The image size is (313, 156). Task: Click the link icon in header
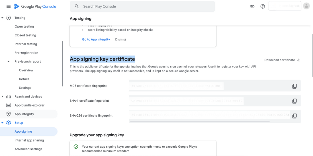[x=252, y=6]
